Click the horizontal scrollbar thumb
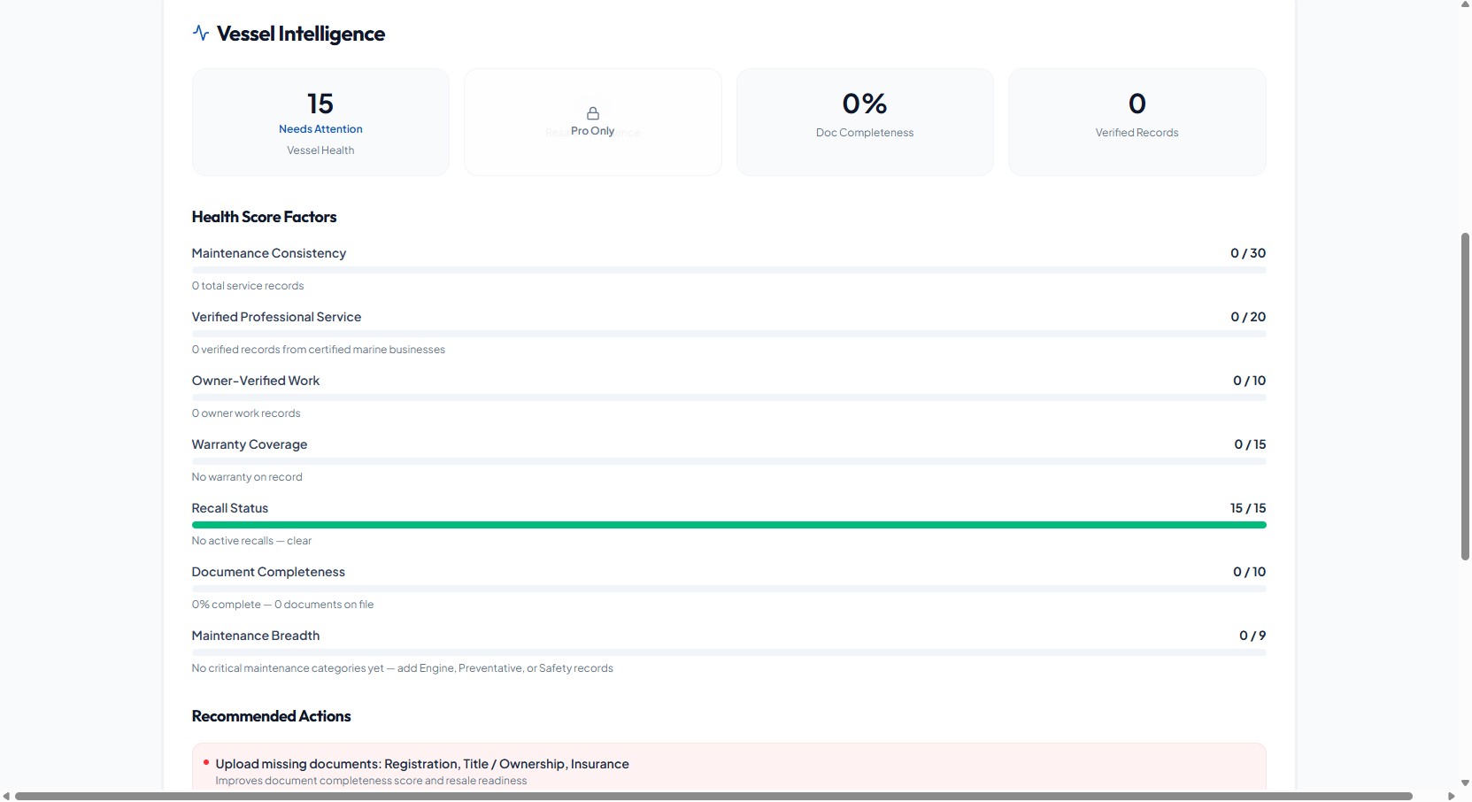 [x=713, y=796]
